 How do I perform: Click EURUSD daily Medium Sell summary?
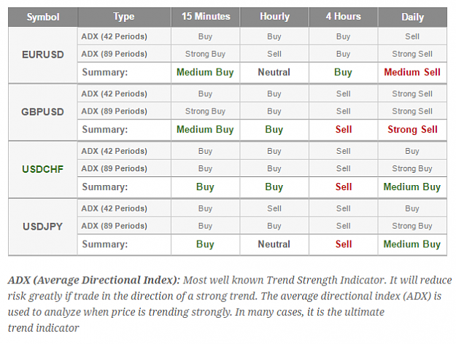[x=412, y=72]
